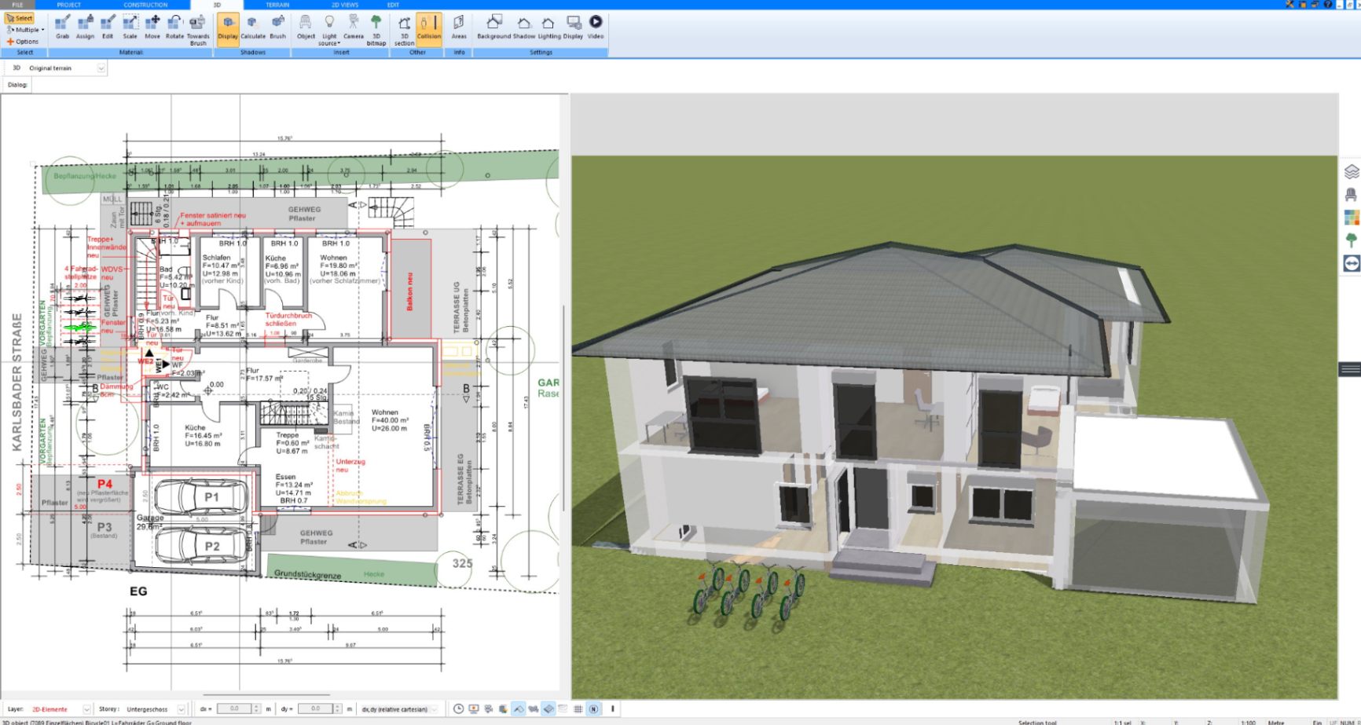The width and height of the screenshot is (1361, 725).
Task: Toggle Collision detection
Action: pyautogui.click(x=429, y=29)
